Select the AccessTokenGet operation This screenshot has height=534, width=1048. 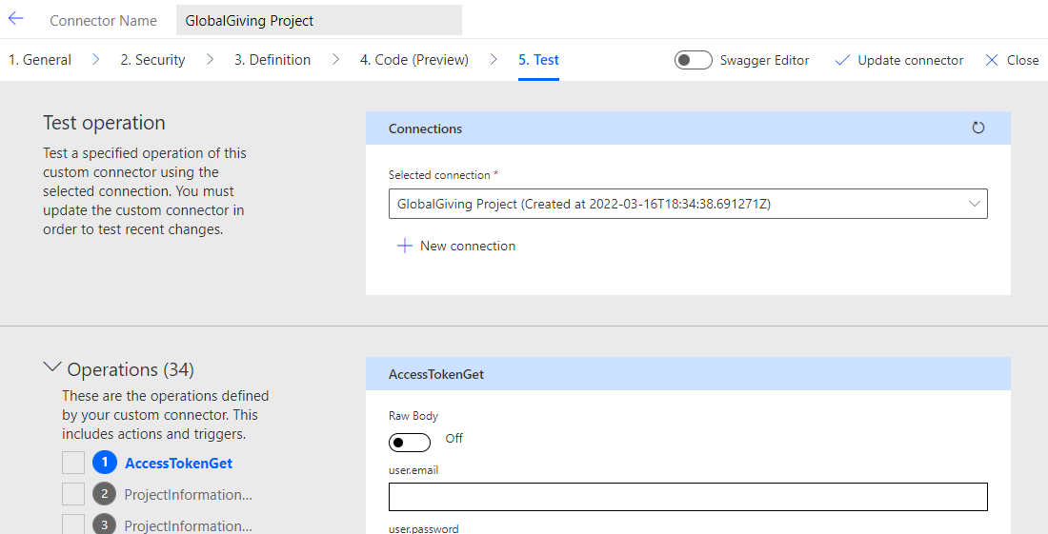pos(178,463)
